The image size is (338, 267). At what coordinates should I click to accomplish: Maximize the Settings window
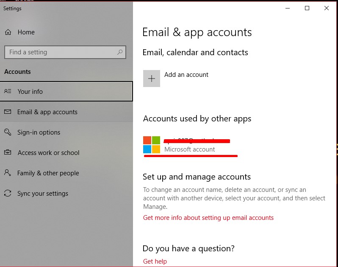(307, 8)
